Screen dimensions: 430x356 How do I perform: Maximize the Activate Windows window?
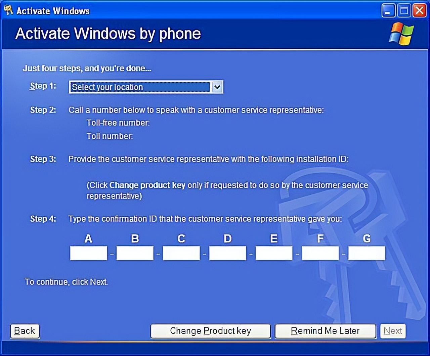pyautogui.click(x=404, y=10)
